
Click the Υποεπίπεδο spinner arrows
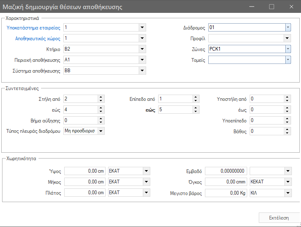point(287,120)
